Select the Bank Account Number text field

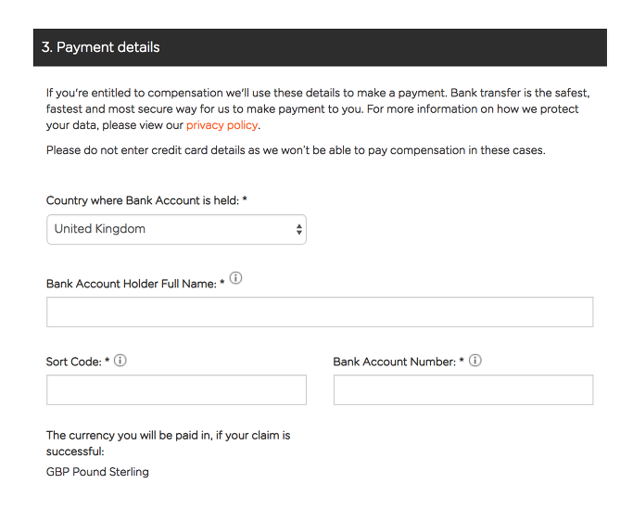tap(463, 389)
